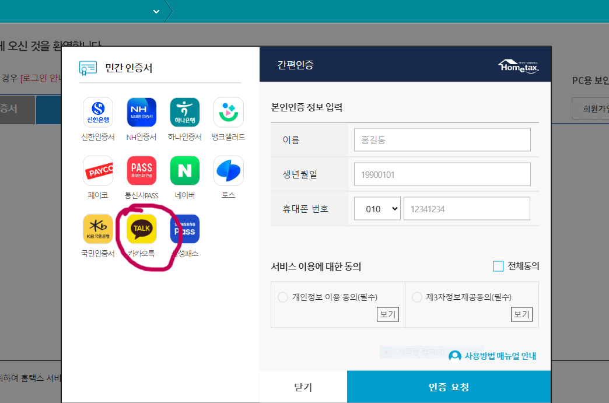Select the Samsung Pass icon

(x=184, y=229)
